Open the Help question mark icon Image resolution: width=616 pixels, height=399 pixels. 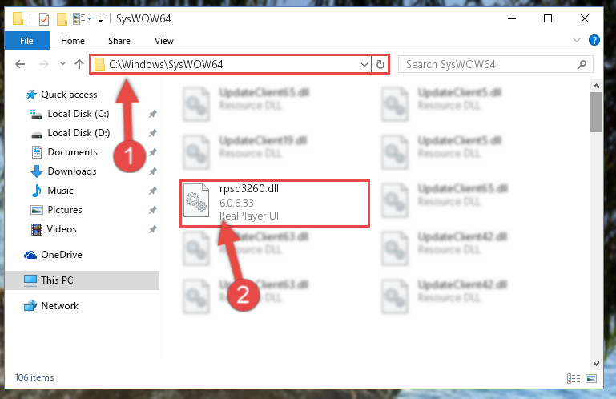pos(594,40)
